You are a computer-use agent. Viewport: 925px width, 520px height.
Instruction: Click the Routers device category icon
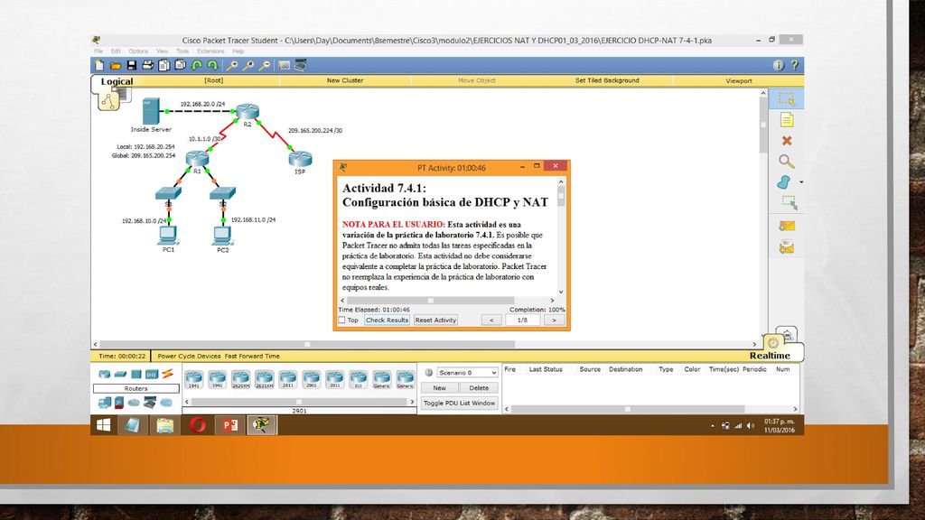105,374
